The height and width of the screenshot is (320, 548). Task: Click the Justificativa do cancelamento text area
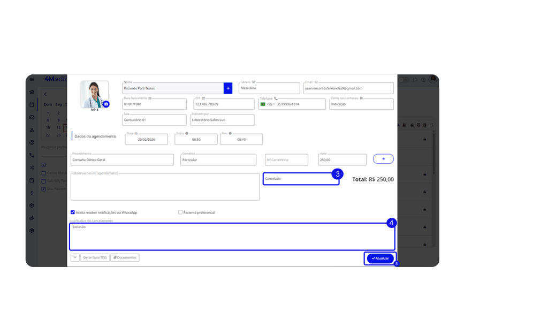(x=232, y=237)
